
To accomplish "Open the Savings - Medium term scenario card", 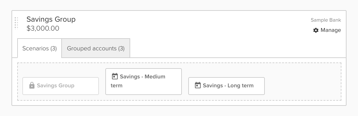I will [x=143, y=81].
